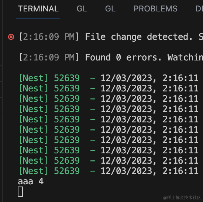Open the GL tab next to TERMINAL
The image size is (203, 202).
coord(82,9)
